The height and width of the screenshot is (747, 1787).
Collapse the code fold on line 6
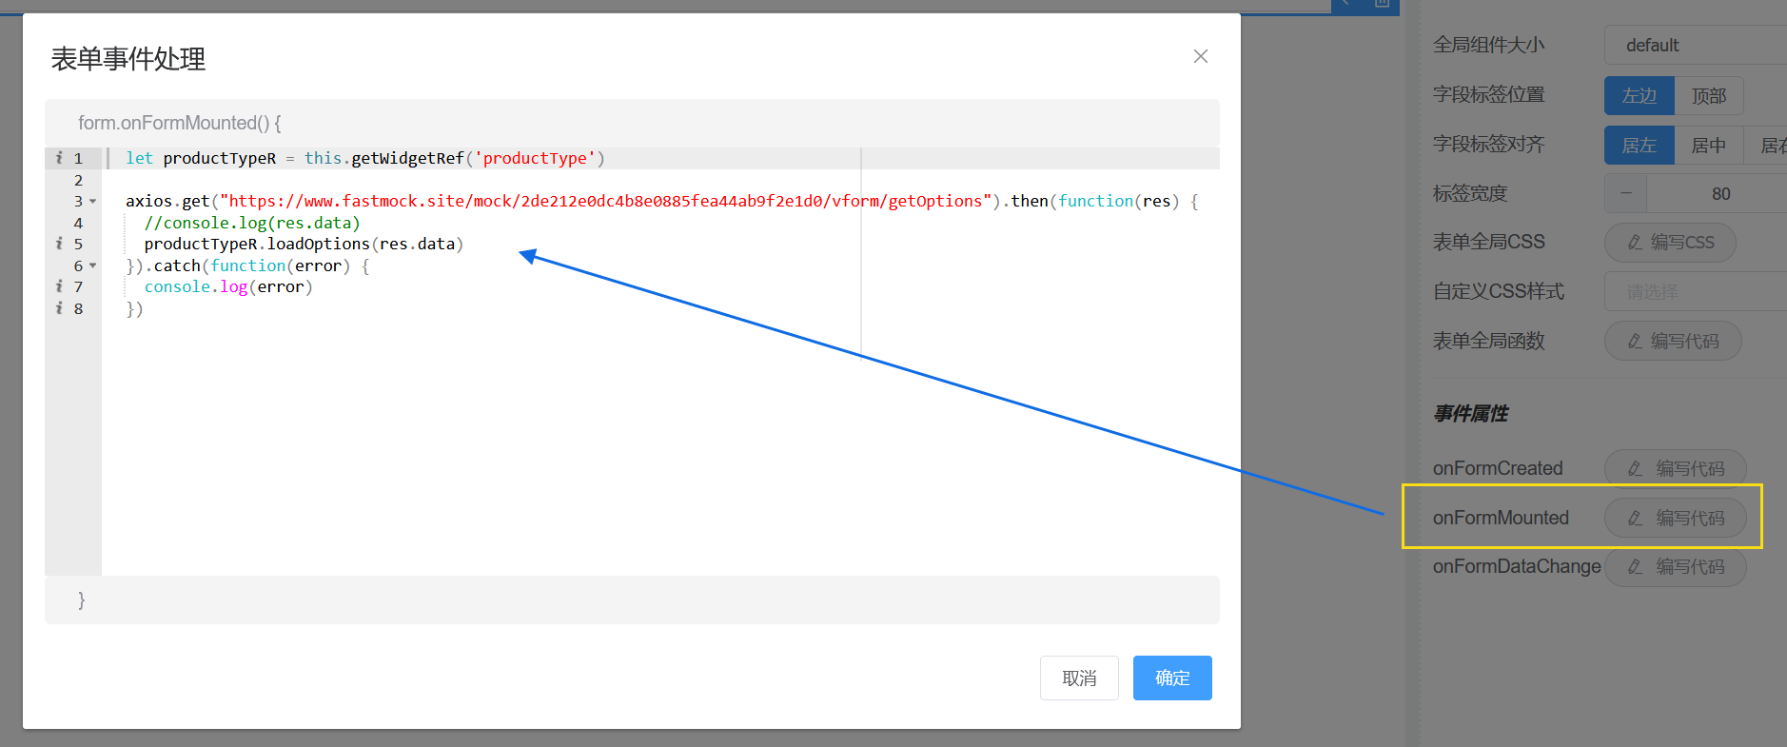point(93,265)
